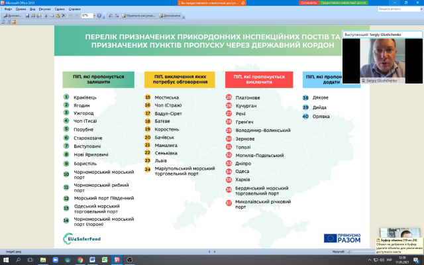
Task: Open the Shortcuts (Ярлыки) pane button
Action: pyautogui.click(x=13, y=16)
